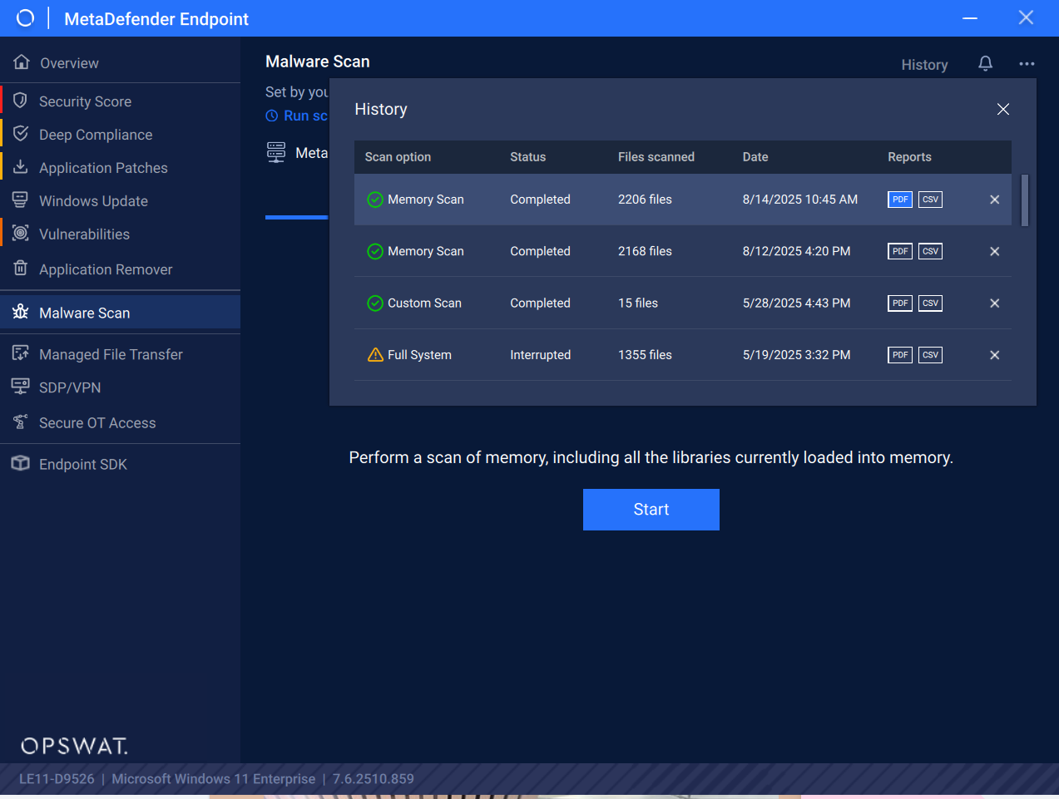Open Managed File Transfer page

pyautogui.click(x=111, y=354)
